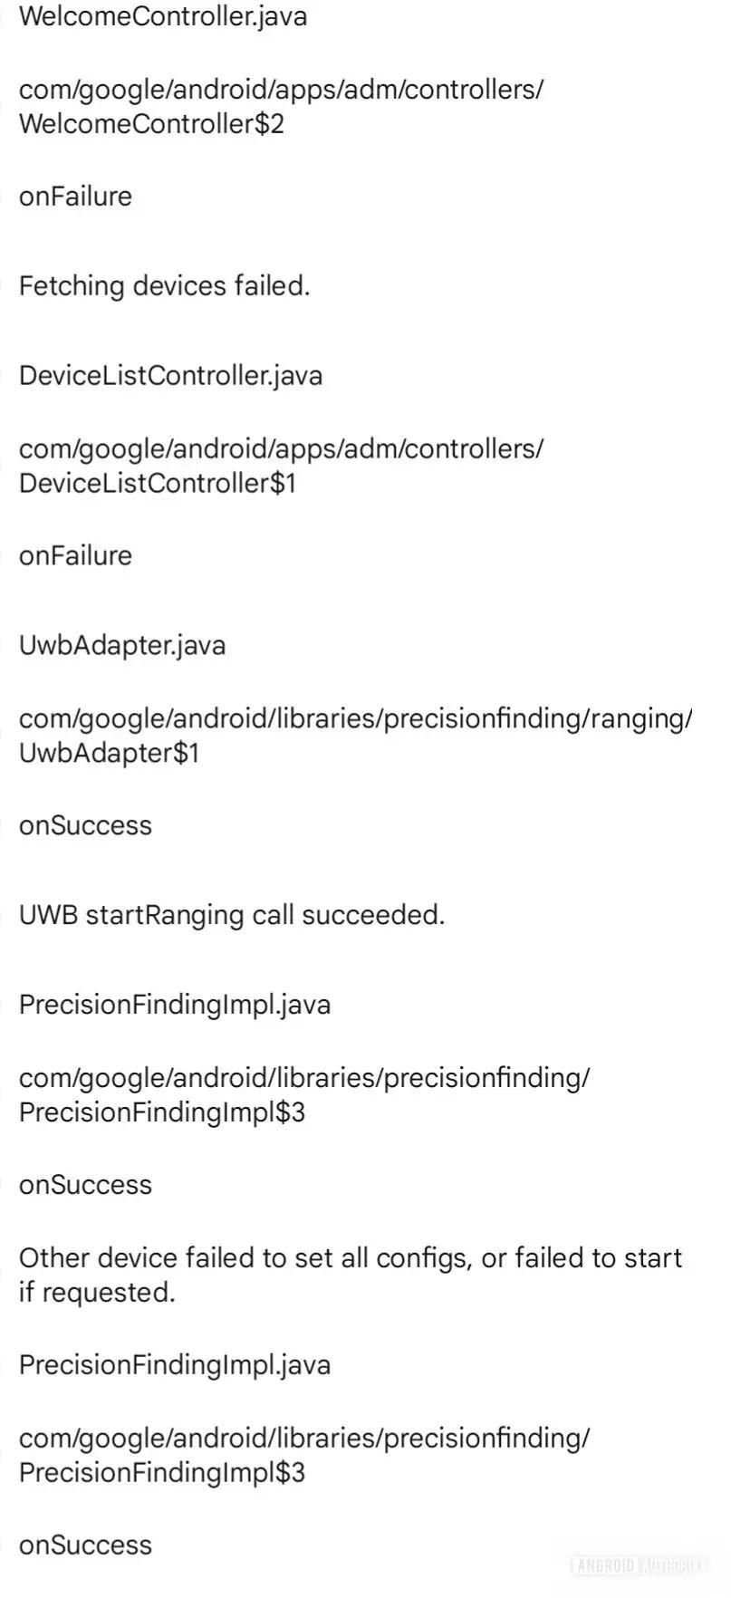This screenshot has width=731, height=1598.
Task: Click onFailure below the DeviceListController$1 path
Action: 75,555
